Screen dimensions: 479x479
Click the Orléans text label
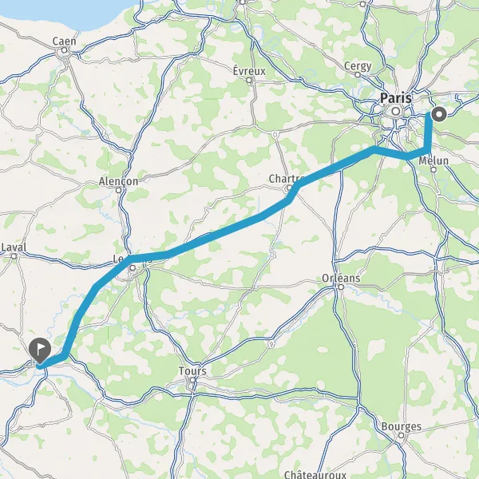tap(341, 278)
